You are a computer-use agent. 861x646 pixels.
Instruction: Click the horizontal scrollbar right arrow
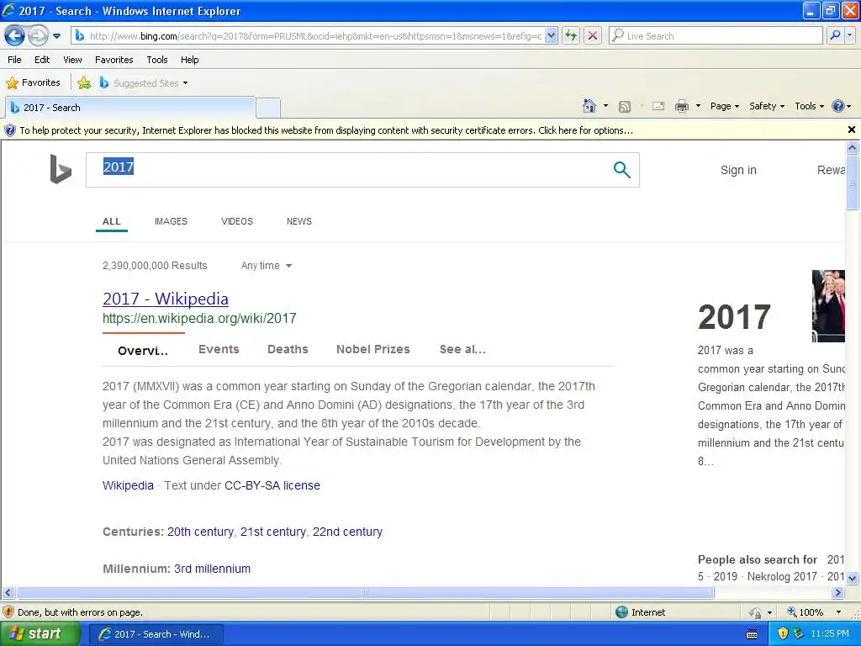point(837,593)
